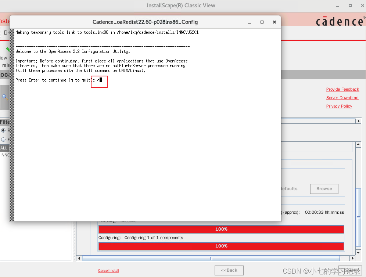The image size is (366, 278).
Task: Click the terminal input after quit prompt
Action: point(100,80)
